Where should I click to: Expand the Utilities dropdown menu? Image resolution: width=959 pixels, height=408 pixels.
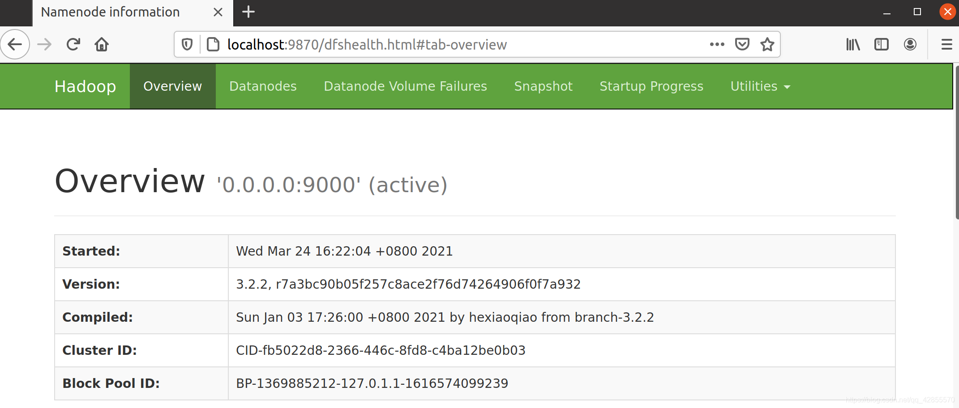[x=760, y=86]
